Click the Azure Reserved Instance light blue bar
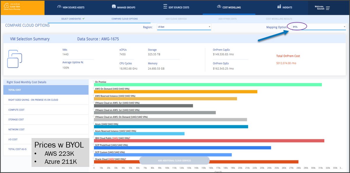The height and width of the screenshot is (173, 350). tap(139, 134)
